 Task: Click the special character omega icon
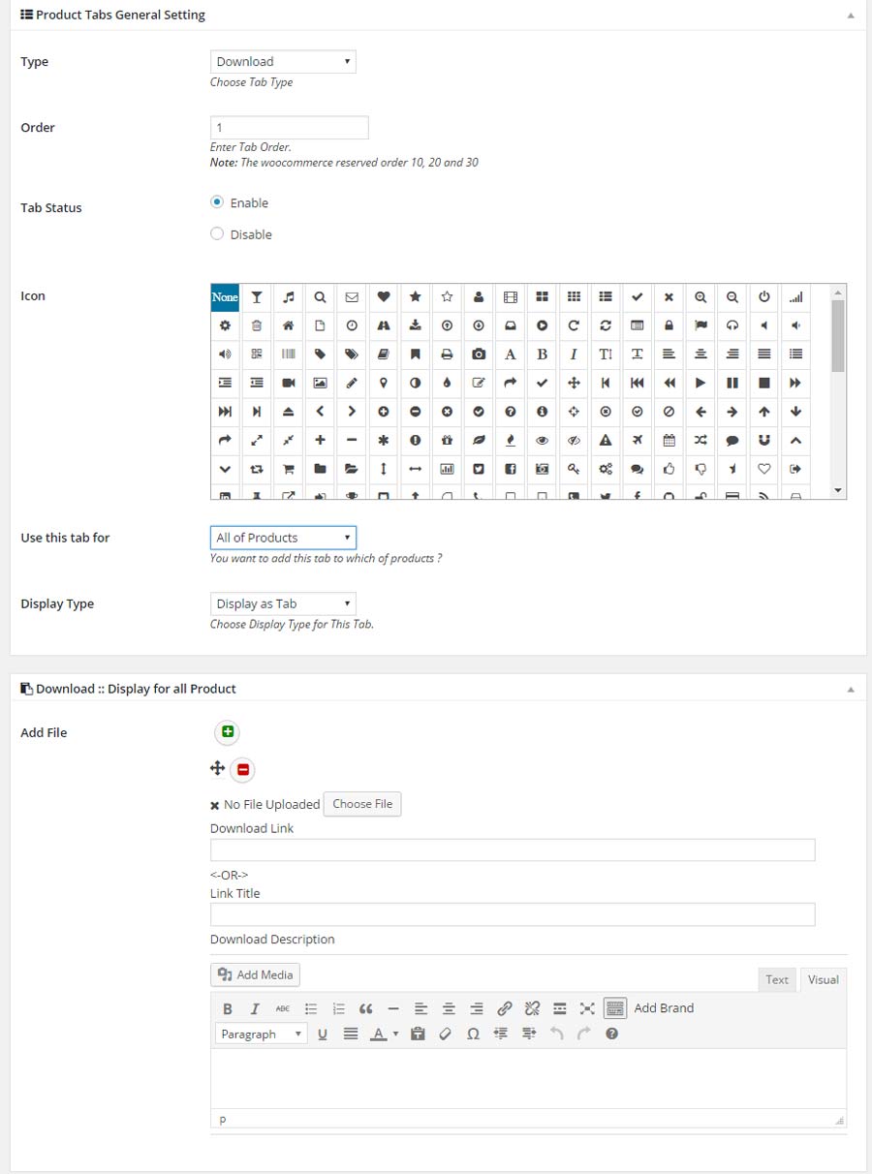(473, 1034)
